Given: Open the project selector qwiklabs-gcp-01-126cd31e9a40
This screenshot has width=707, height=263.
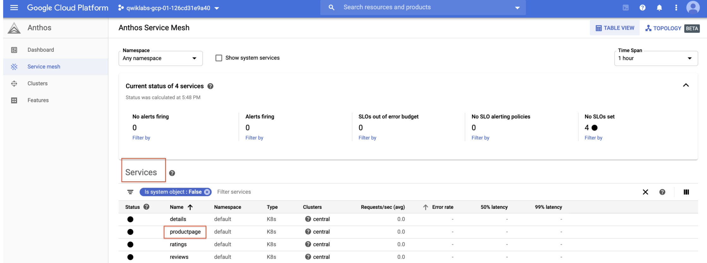Looking at the screenshot, I should 169,8.
